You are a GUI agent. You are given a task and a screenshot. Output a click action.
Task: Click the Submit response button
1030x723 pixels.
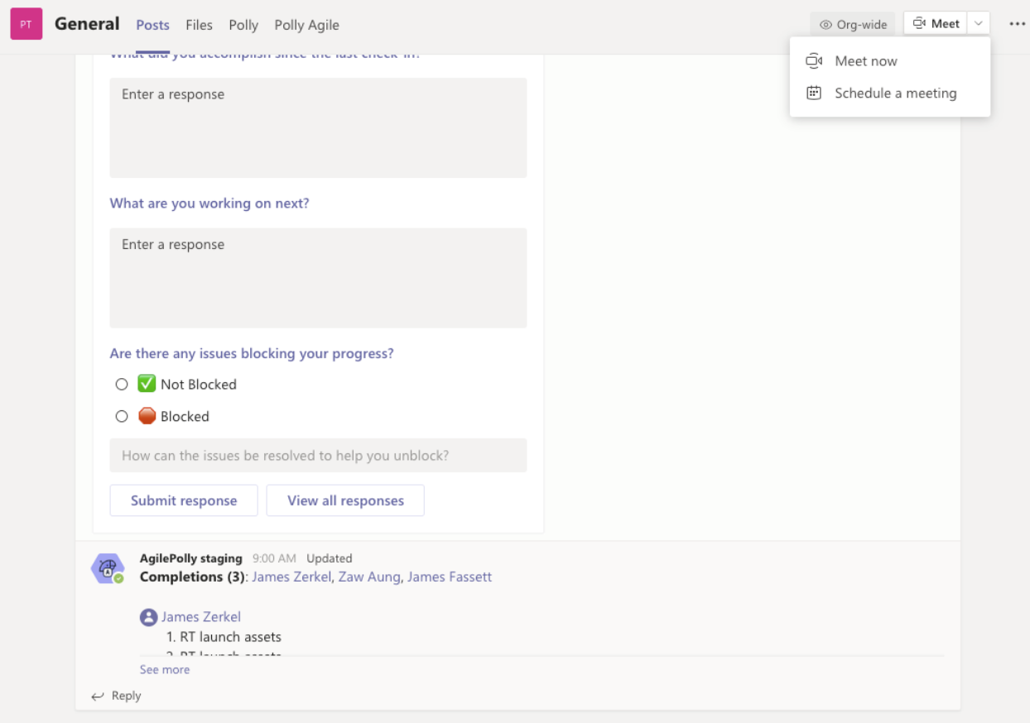(184, 500)
